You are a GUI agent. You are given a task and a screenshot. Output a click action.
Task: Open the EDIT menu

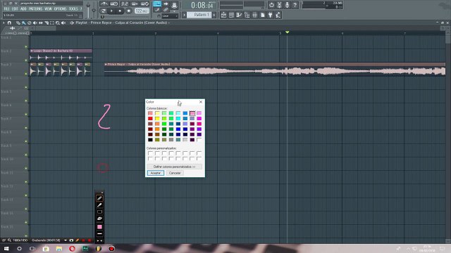coord(15,9)
